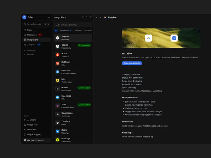This screenshot has height=158, width=211.
Task: Go forward with right arrow icon
Action: tap(100, 17)
